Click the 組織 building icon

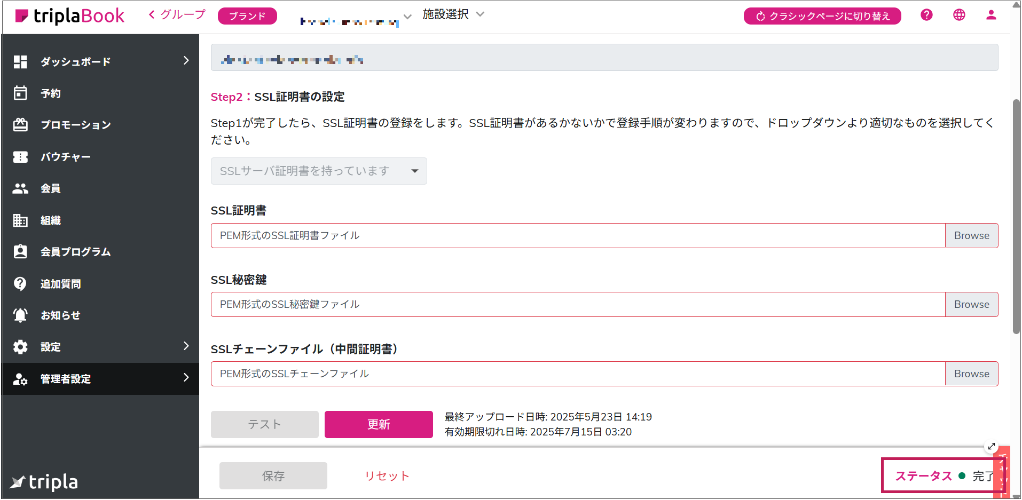pyautogui.click(x=20, y=220)
